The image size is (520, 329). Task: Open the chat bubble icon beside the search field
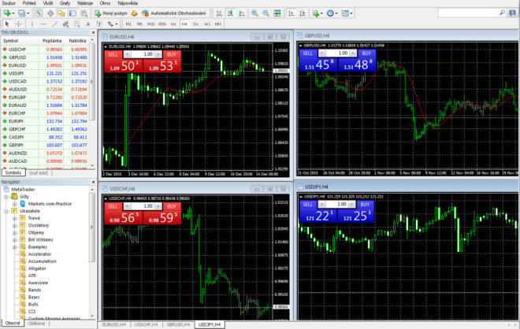[513, 13]
